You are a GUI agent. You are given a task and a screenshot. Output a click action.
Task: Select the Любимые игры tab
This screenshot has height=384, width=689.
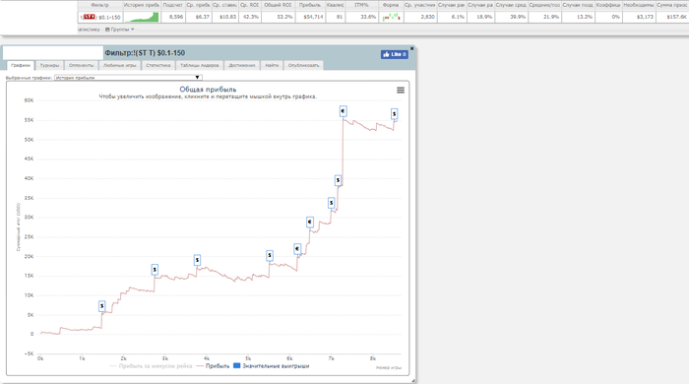pos(119,65)
